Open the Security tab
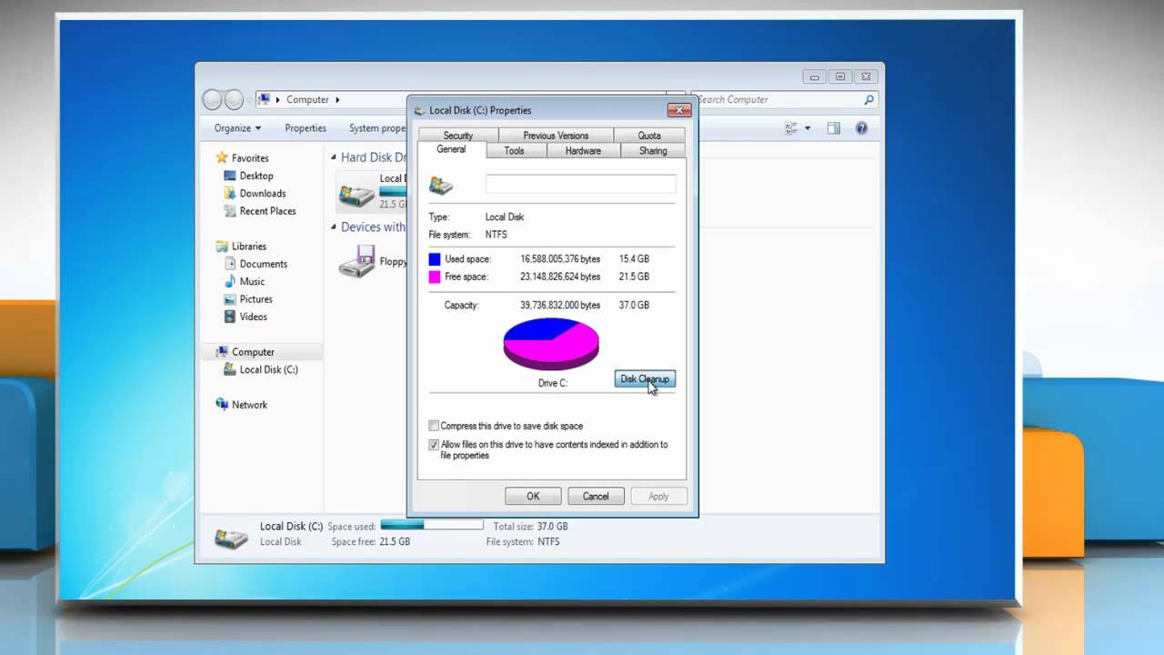Screen dimensions: 1164x655 pos(458,136)
